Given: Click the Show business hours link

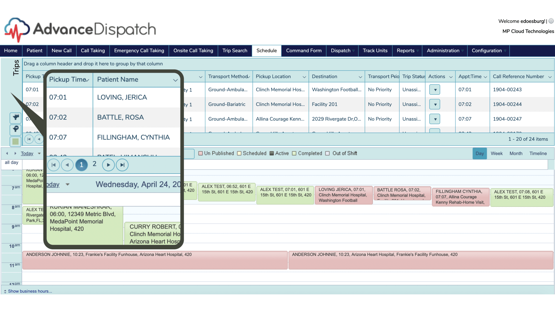Looking at the screenshot, I should pos(30,291).
